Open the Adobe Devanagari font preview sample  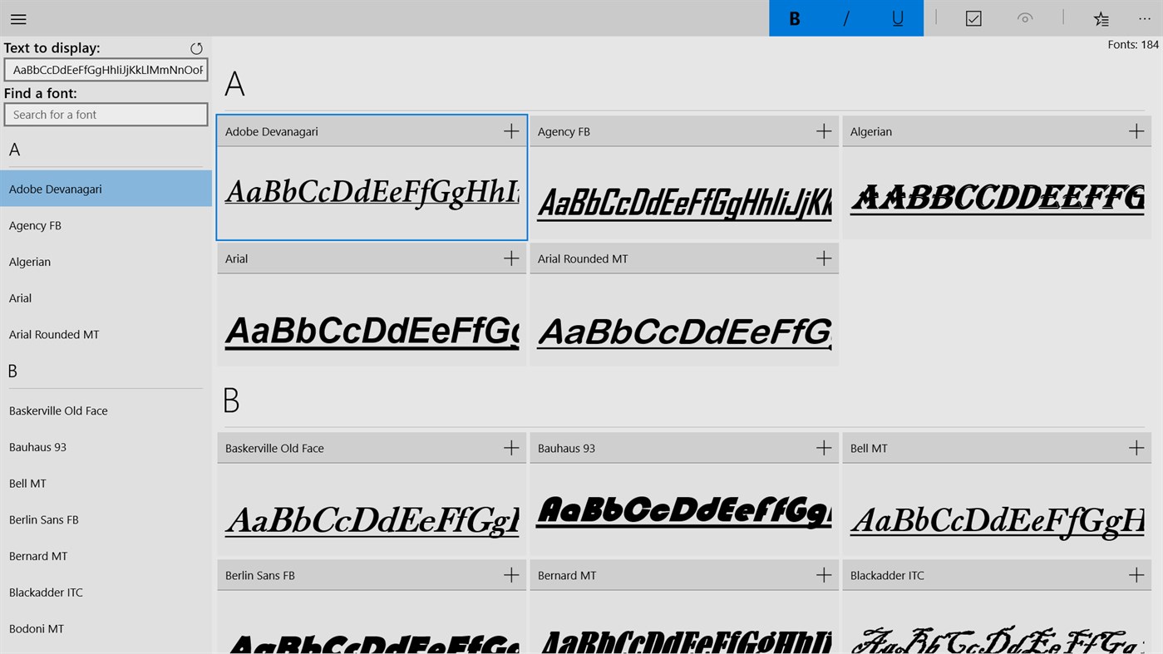tap(372, 193)
